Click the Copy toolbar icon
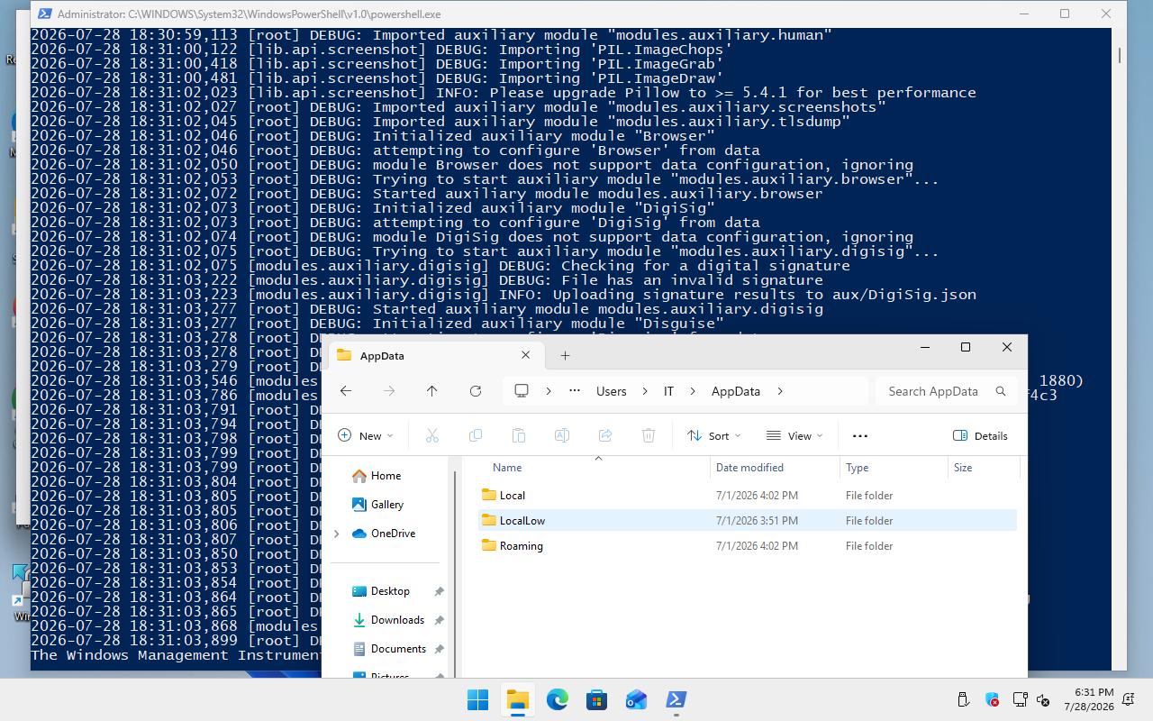Viewport: 1153px width, 721px height. coord(476,435)
